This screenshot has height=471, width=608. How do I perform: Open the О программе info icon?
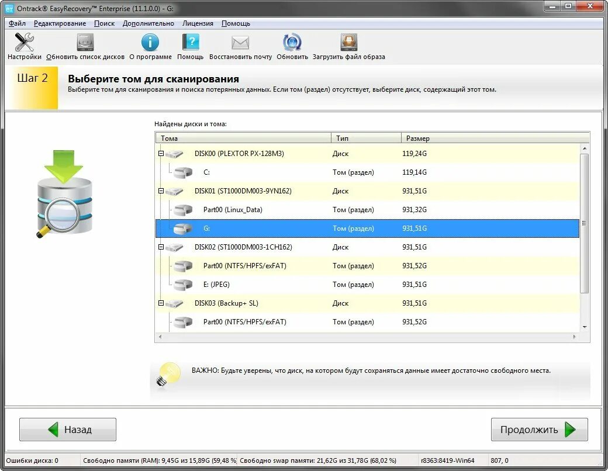tap(150, 42)
